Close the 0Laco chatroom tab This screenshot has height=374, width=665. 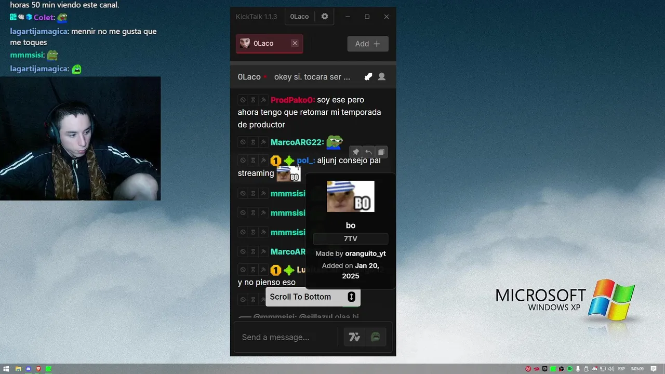295,43
